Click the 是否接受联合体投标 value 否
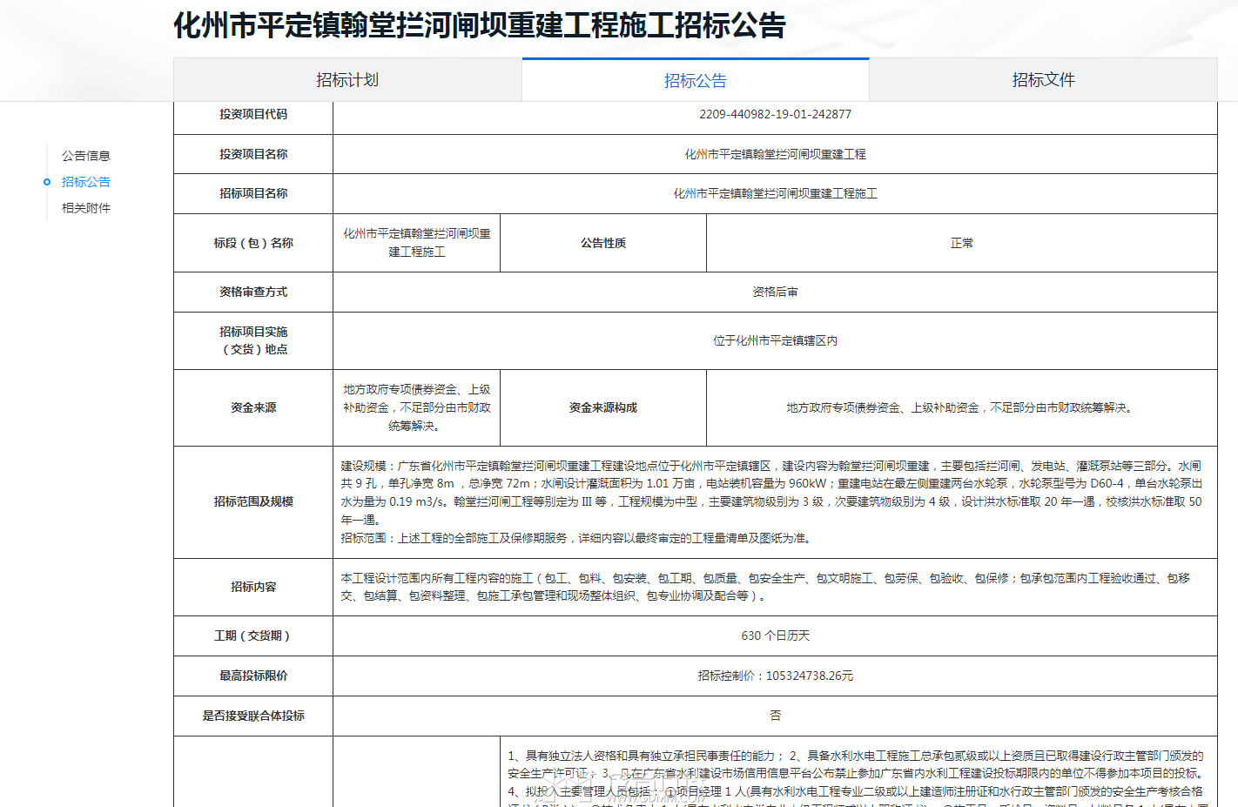1238x807 pixels. click(x=775, y=716)
